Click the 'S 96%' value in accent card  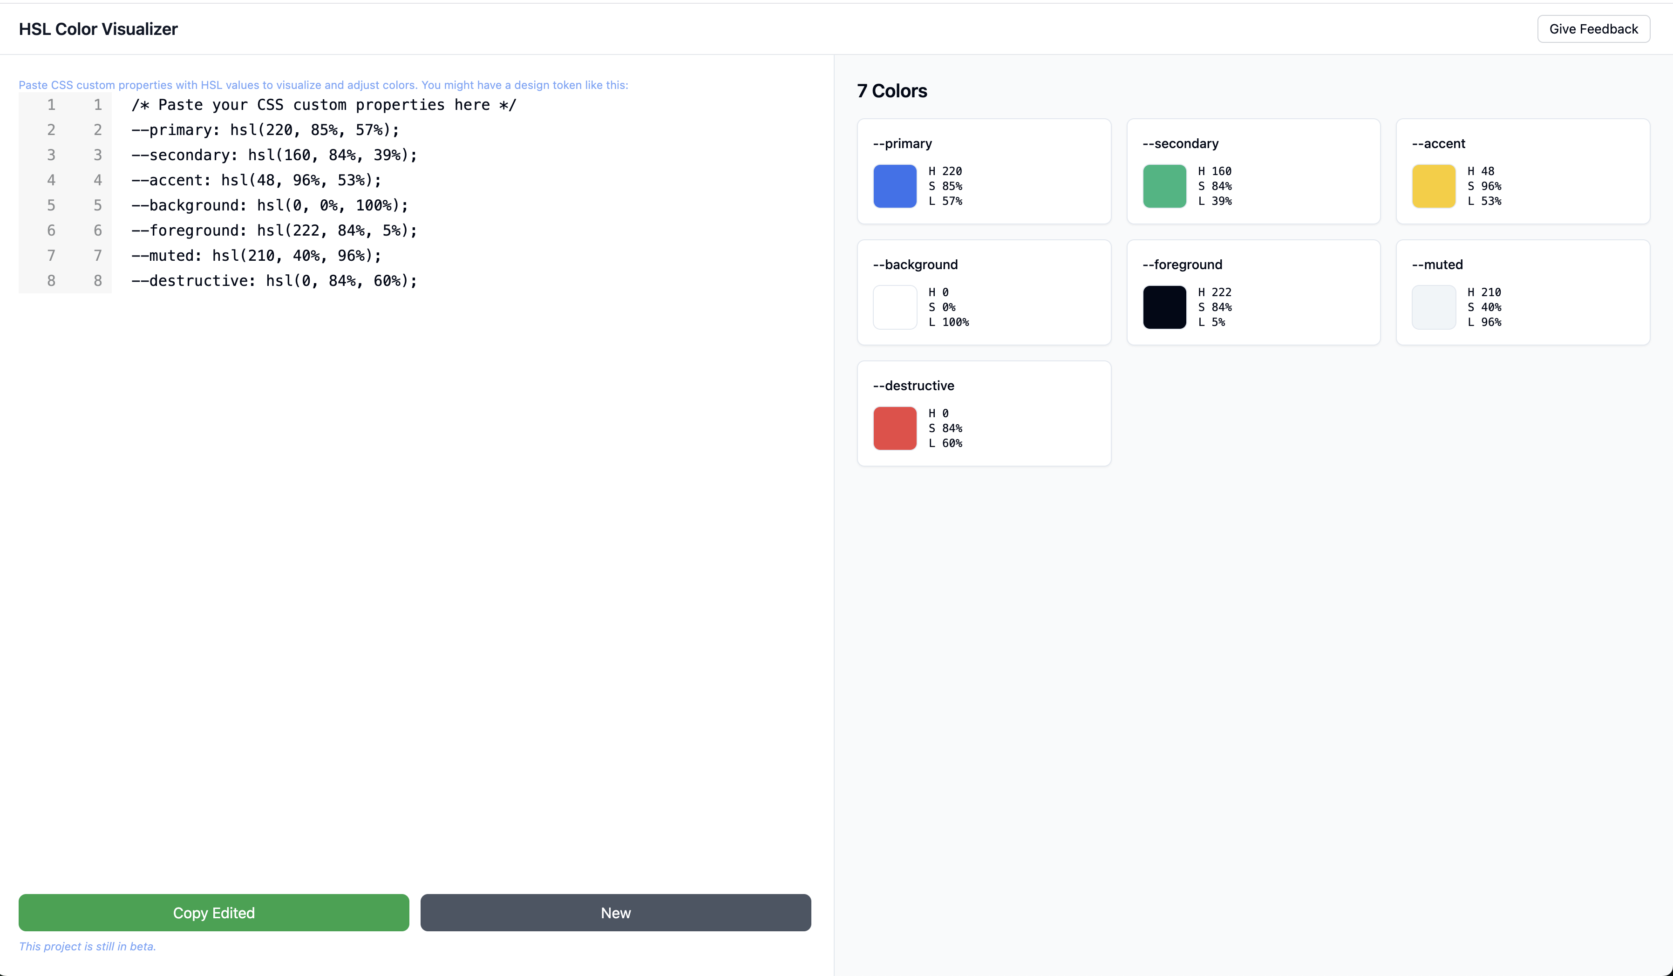click(1484, 187)
